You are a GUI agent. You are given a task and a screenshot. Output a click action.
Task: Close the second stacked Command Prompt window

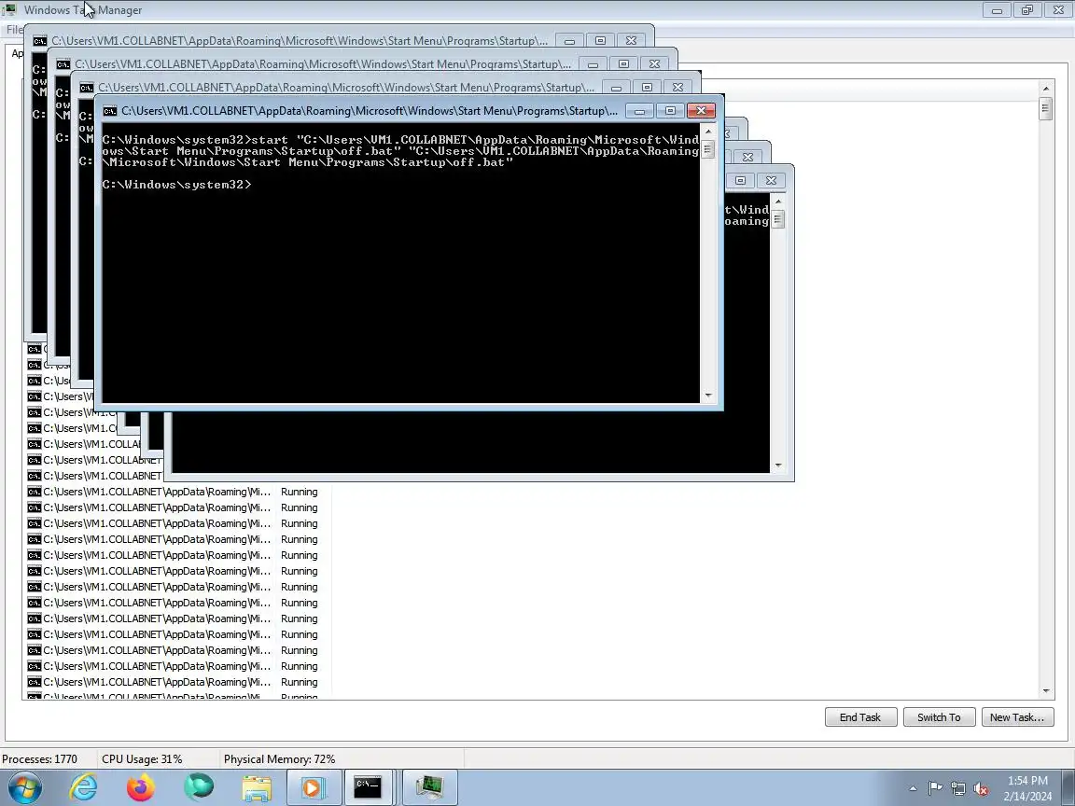point(654,63)
